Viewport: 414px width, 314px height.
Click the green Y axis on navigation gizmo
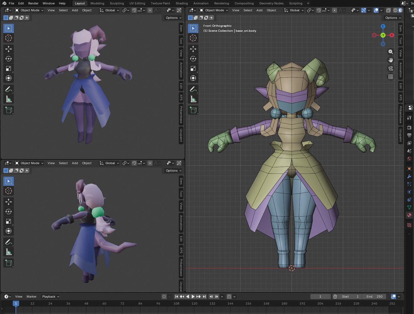(x=383, y=35)
